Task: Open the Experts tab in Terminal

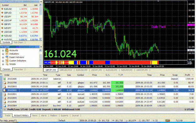Action: tap(65, 115)
